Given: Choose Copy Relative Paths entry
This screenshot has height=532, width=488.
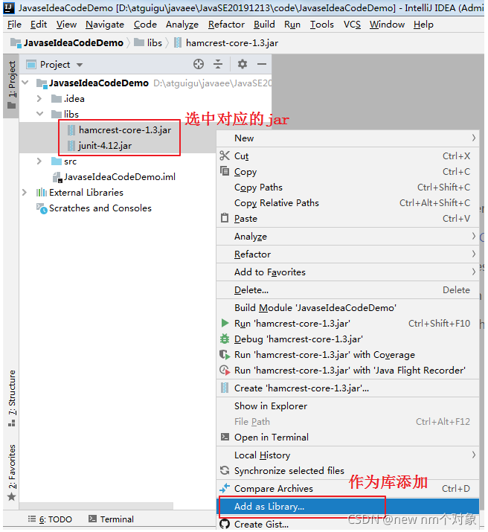Looking at the screenshot, I should [x=347, y=202].
